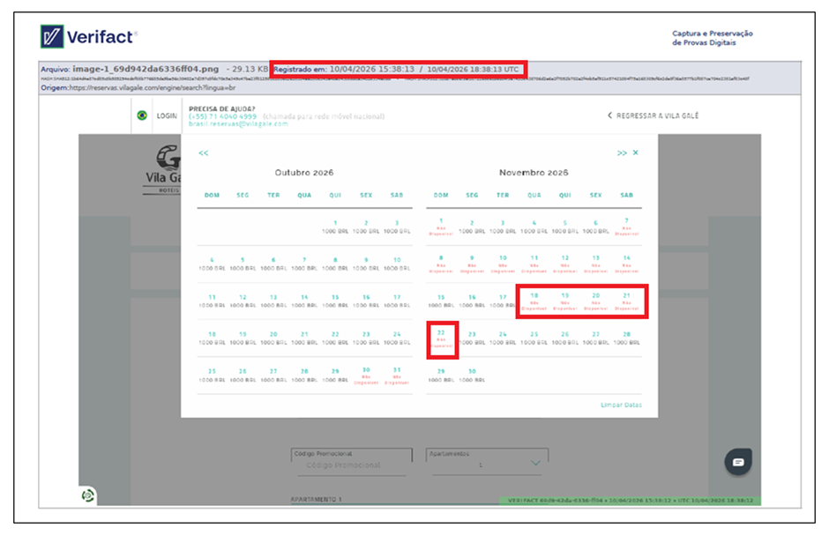Click the Registrado em timestamp text

396,69
